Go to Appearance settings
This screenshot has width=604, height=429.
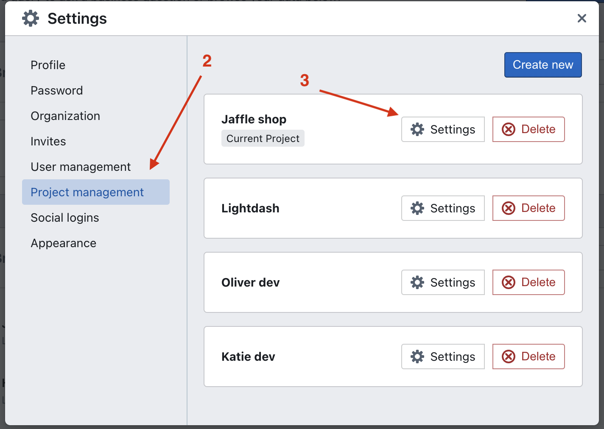pyautogui.click(x=64, y=243)
